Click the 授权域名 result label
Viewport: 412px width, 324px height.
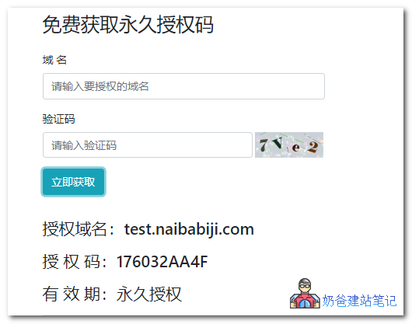click(x=75, y=229)
